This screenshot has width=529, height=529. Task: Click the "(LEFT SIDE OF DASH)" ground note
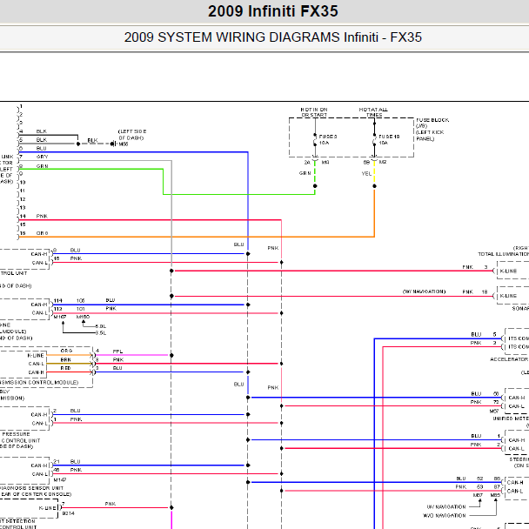(x=132, y=135)
